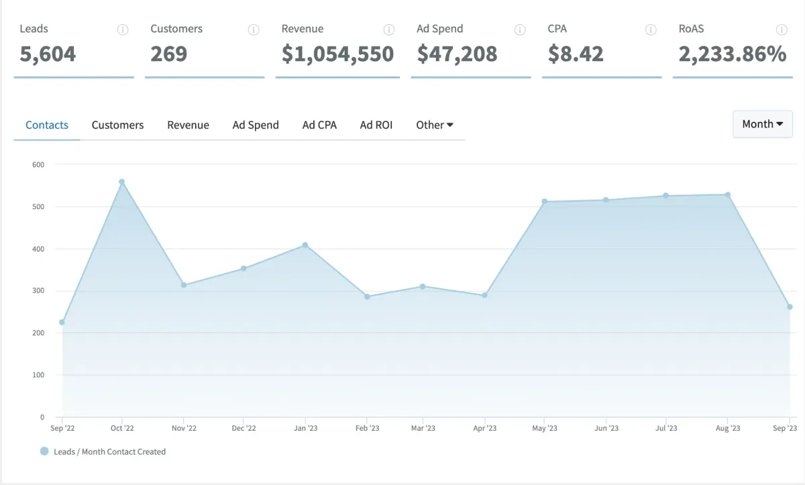Click the Customers metric info icon

click(254, 29)
